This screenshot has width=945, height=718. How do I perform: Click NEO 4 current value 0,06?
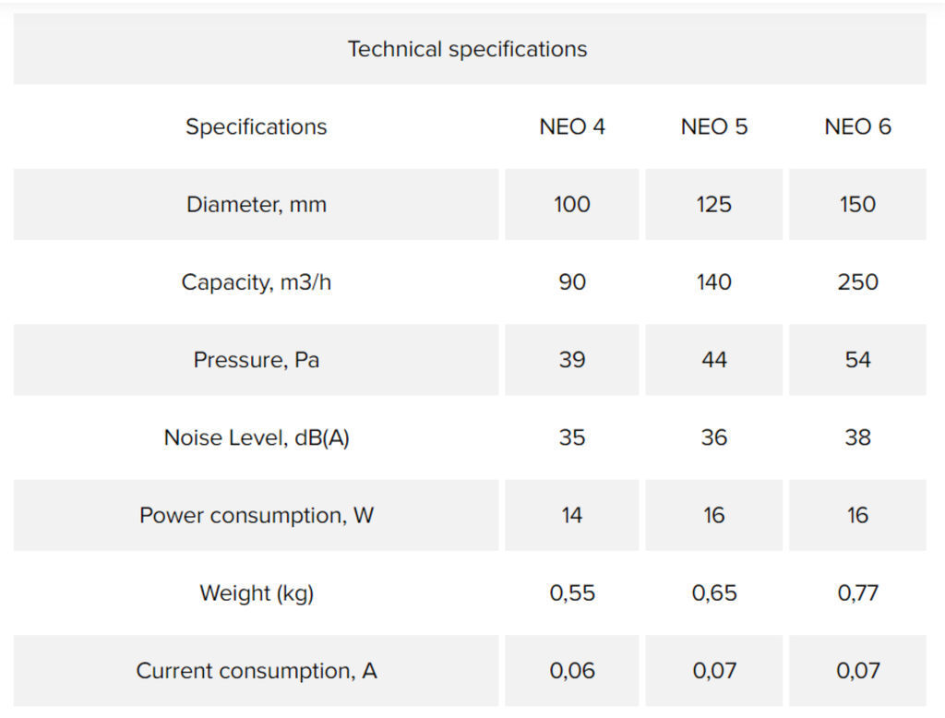572,671
